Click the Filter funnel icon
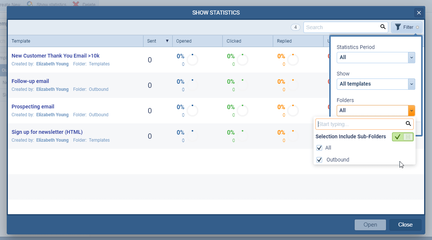Screen dimensions: 432x240 tap(398, 27)
